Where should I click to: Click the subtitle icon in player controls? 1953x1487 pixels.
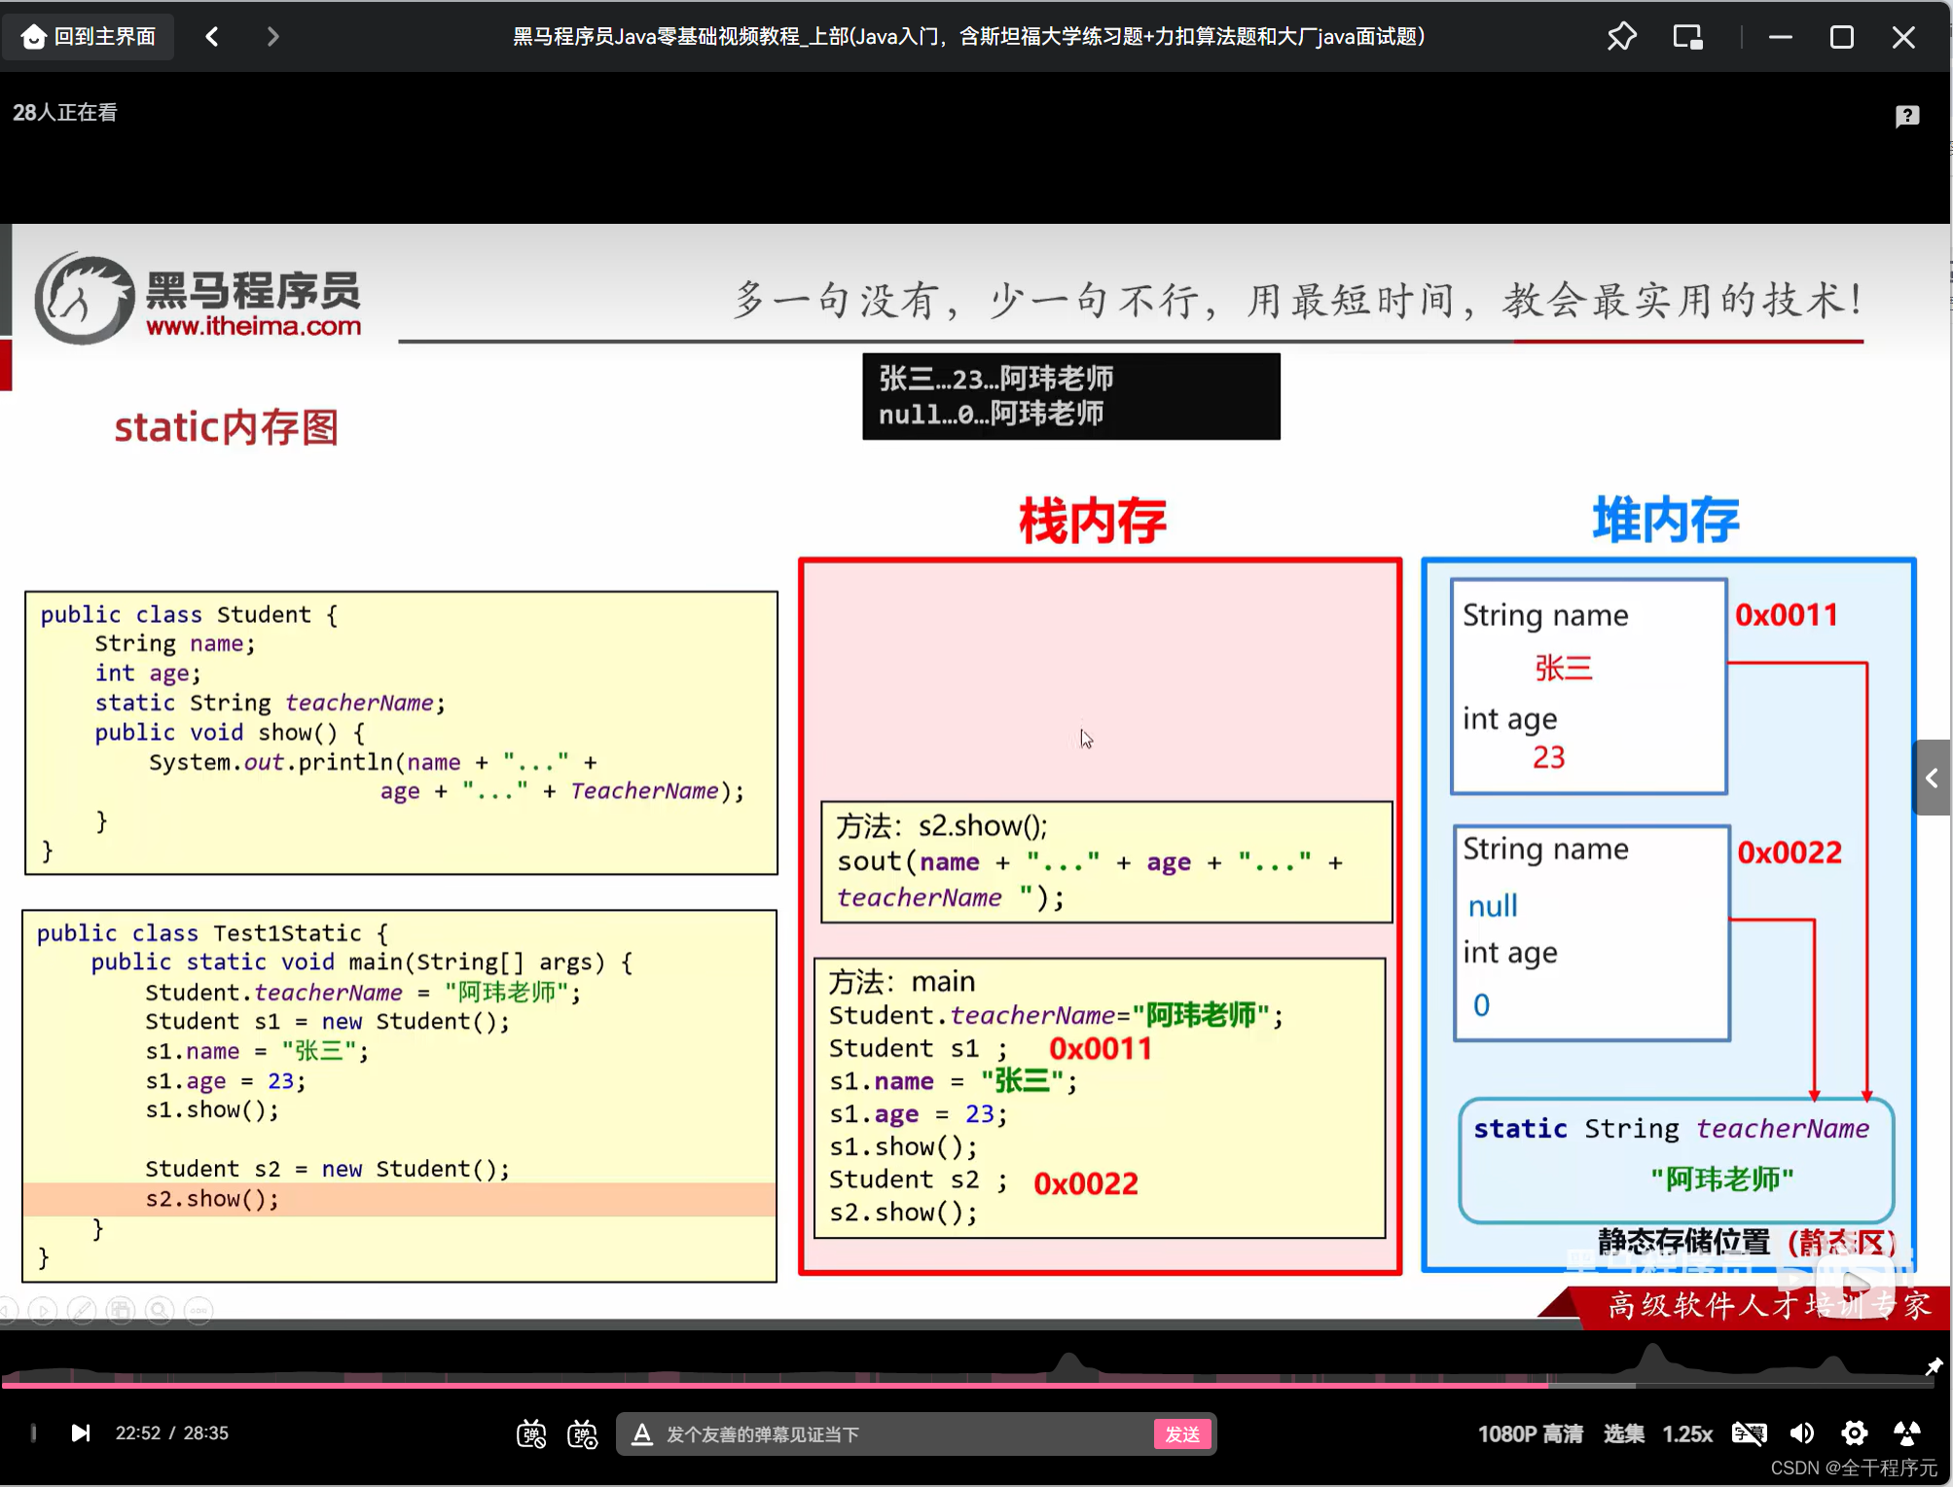(x=1749, y=1433)
